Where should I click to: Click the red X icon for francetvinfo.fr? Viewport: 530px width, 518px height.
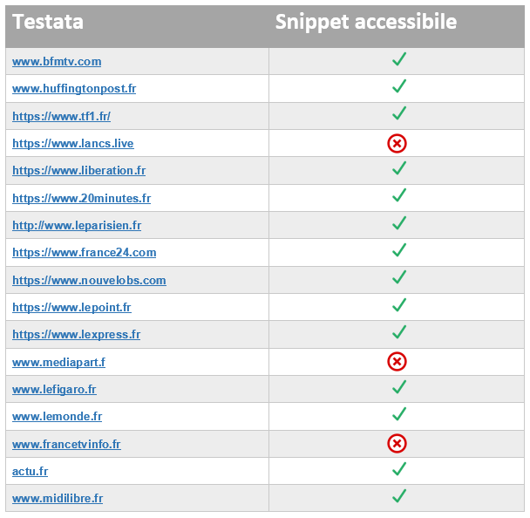pyautogui.click(x=397, y=443)
